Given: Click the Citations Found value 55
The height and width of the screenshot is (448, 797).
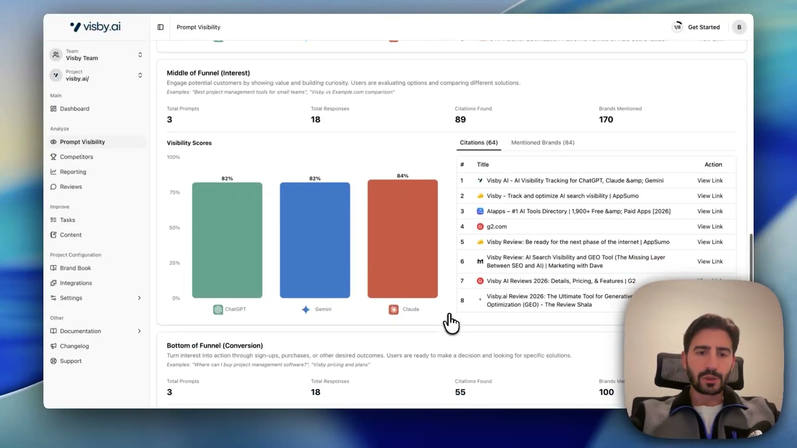Looking at the screenshot, I should 460,392.
